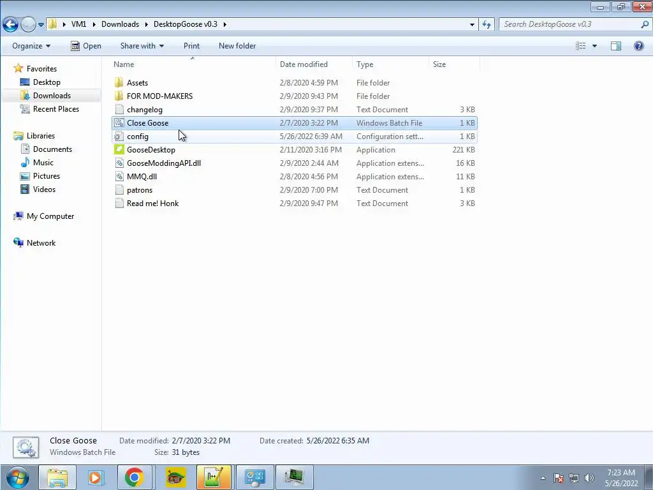The image size is (653, 490).
Task: Click the volume speaker tray icon
Action: pos(589,478)
